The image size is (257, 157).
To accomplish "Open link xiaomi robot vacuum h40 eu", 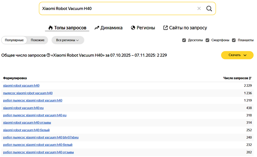I will pyautogui.click(x=23, y=108).
